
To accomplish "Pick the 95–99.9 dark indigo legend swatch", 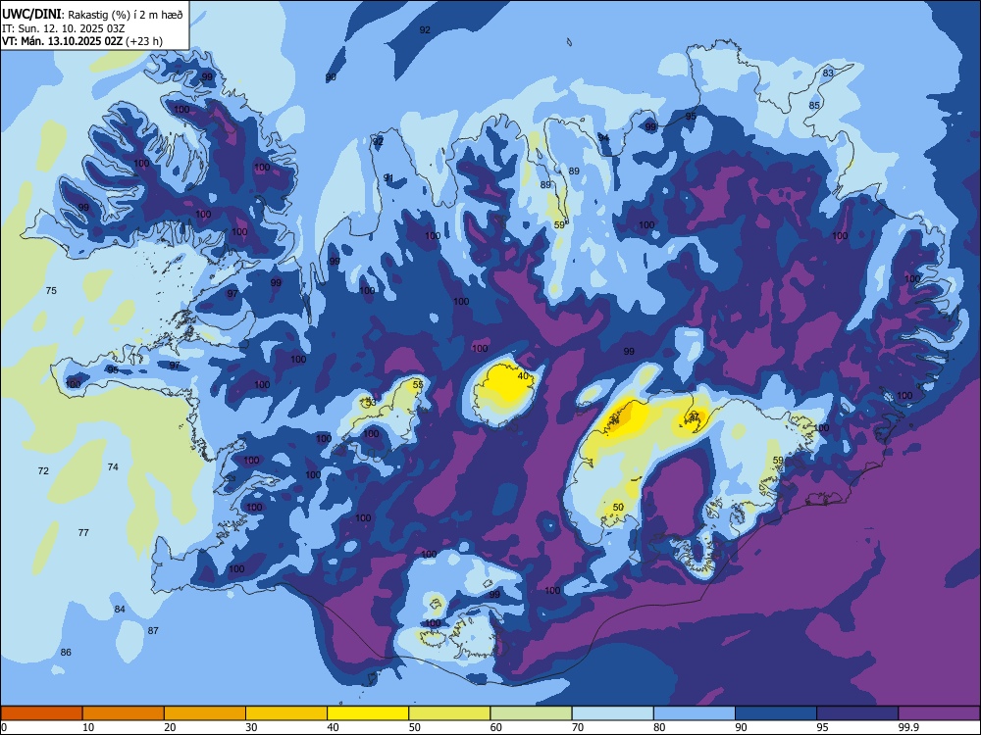I will click(857, 713).
